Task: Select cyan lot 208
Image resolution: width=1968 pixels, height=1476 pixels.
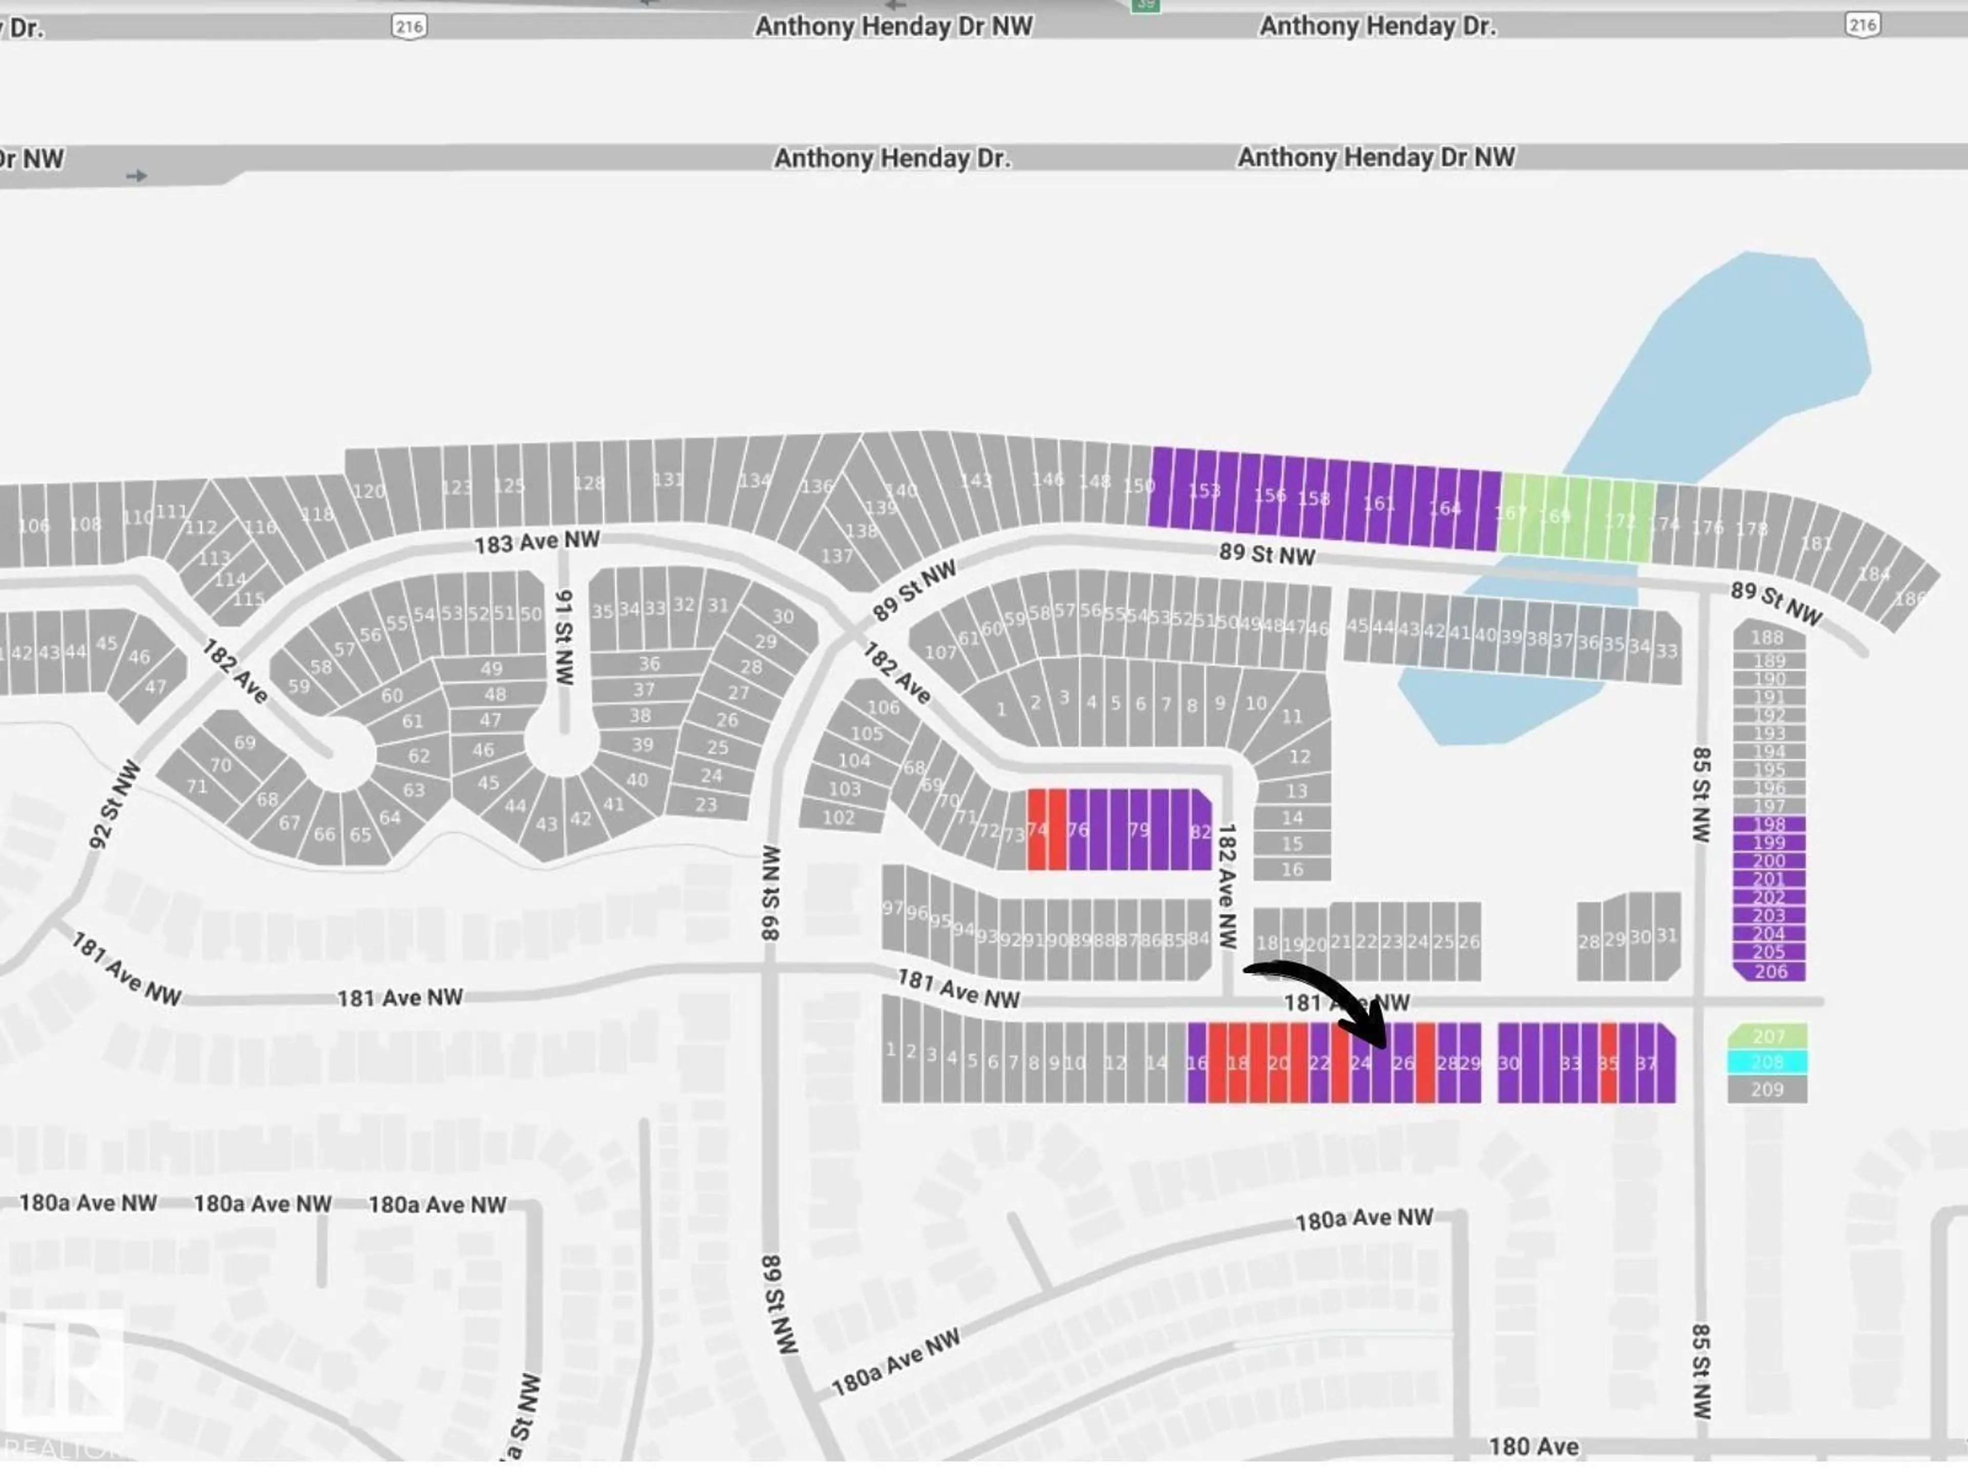Action: 1768,1062
